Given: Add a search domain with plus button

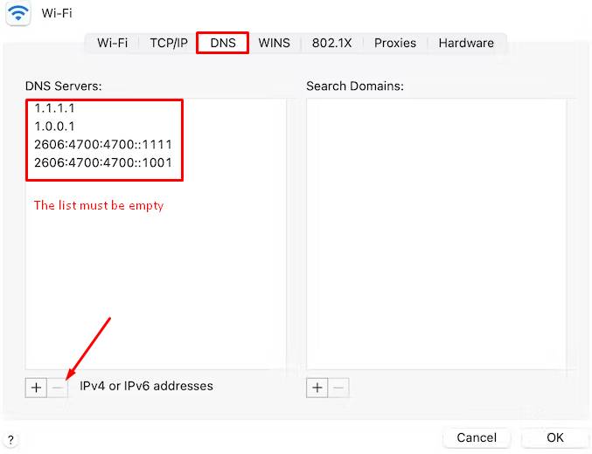Looking at the screenshot, I should coord(317,388).
